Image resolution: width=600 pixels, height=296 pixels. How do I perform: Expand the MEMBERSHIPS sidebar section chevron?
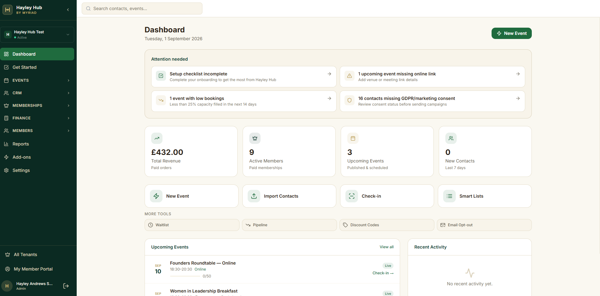point(69,106)
